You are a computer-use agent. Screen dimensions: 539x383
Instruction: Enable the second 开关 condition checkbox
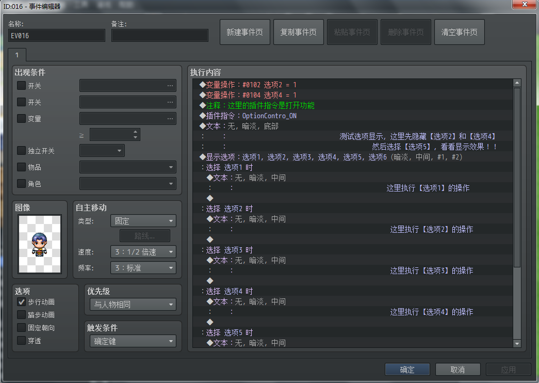point(21,102)
